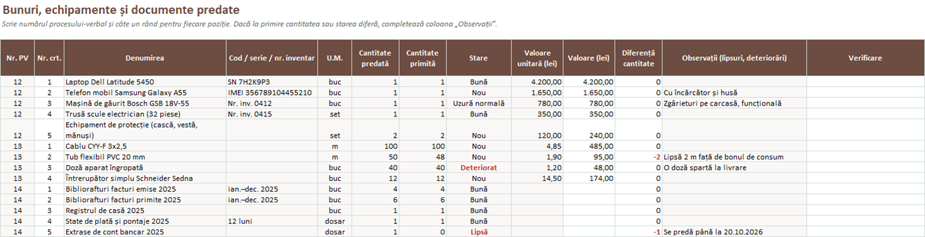Viewport: 925px width, 237px height.
Task: Select the "Verificare" column header
Action: 865,58
